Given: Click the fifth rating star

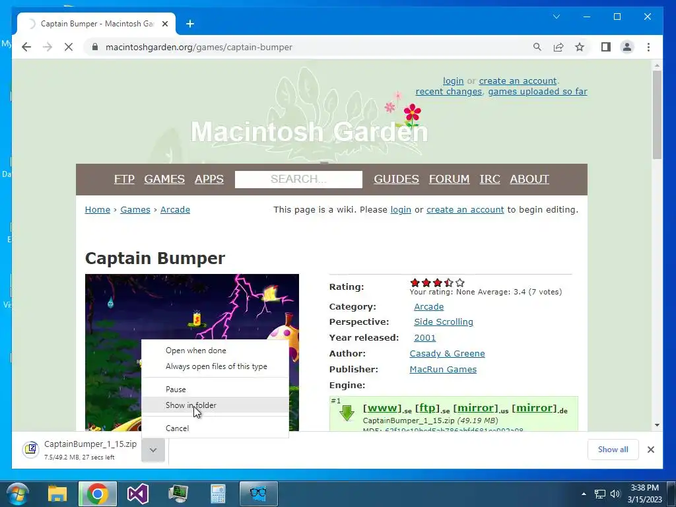Looking at the screenshot, I should coord(460,283).
